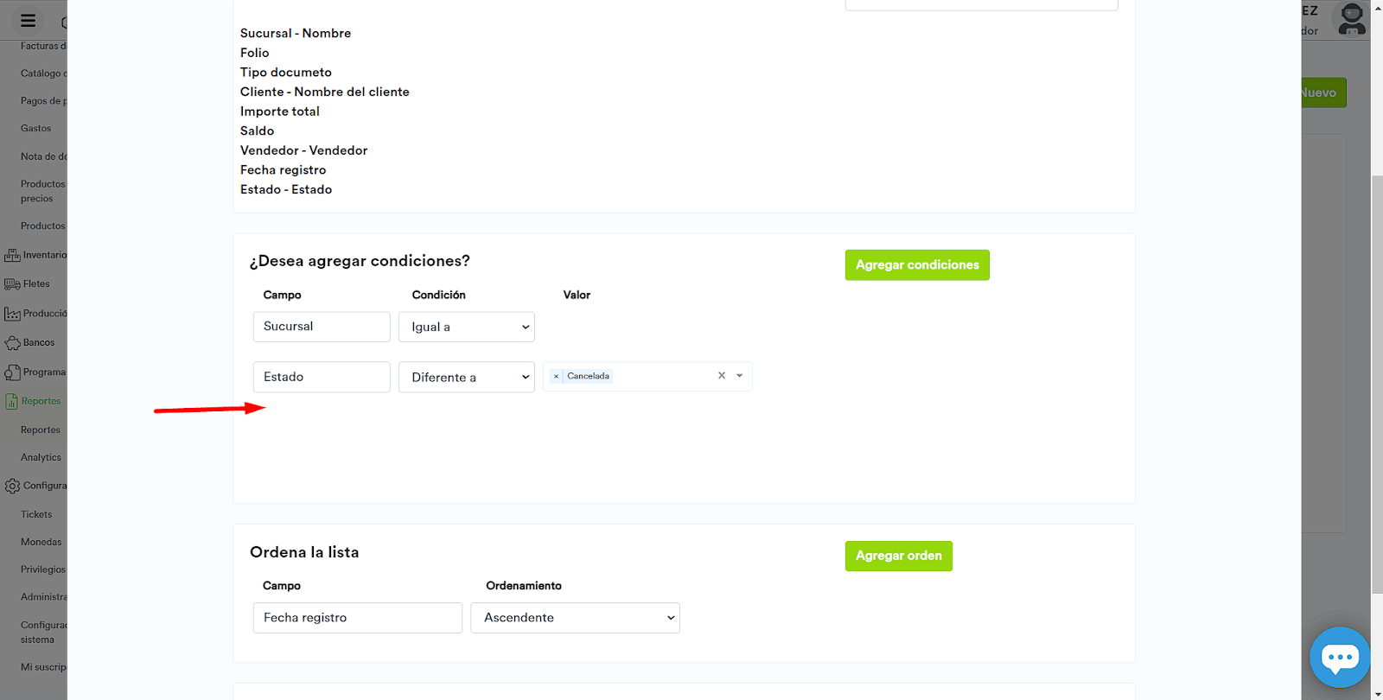Open Analytics in the sidebar
The width and height of the screenshot is (1383, 700).
point(41,458)
